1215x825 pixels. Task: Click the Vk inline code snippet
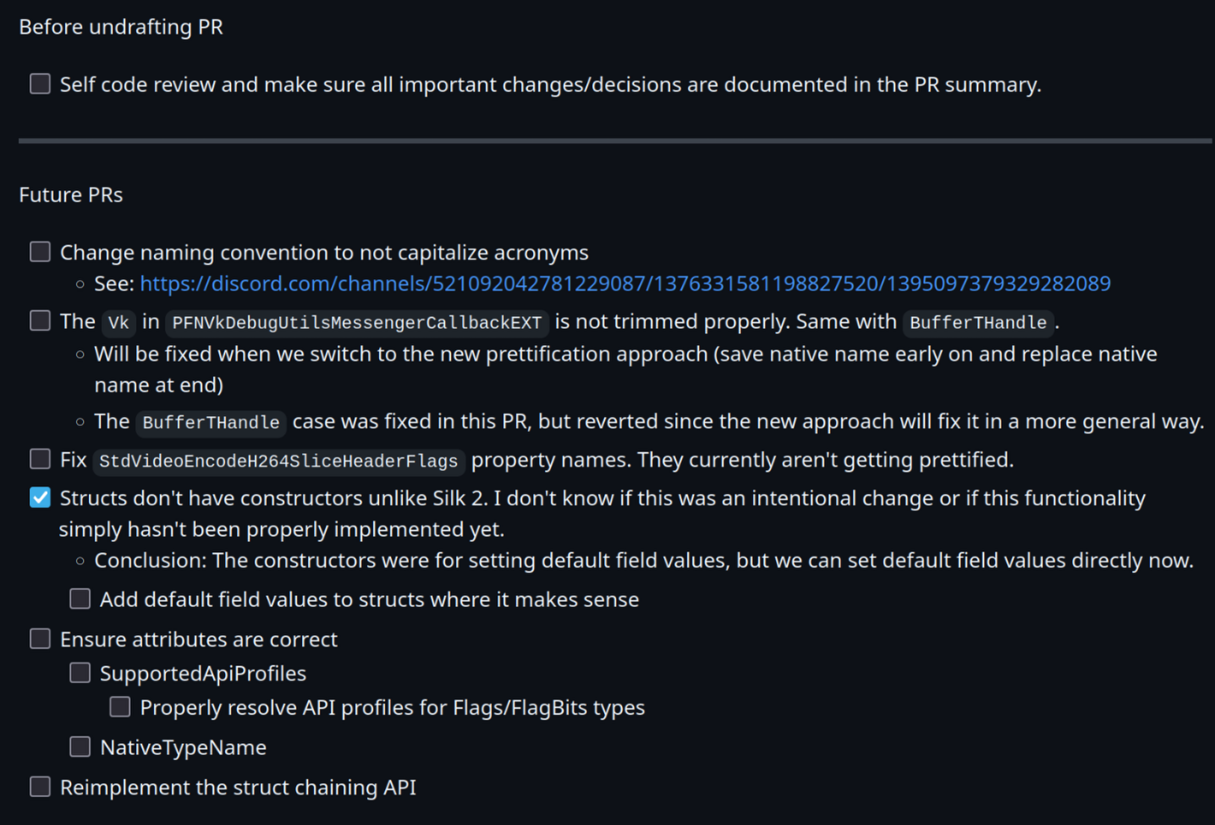click(118, 323)
